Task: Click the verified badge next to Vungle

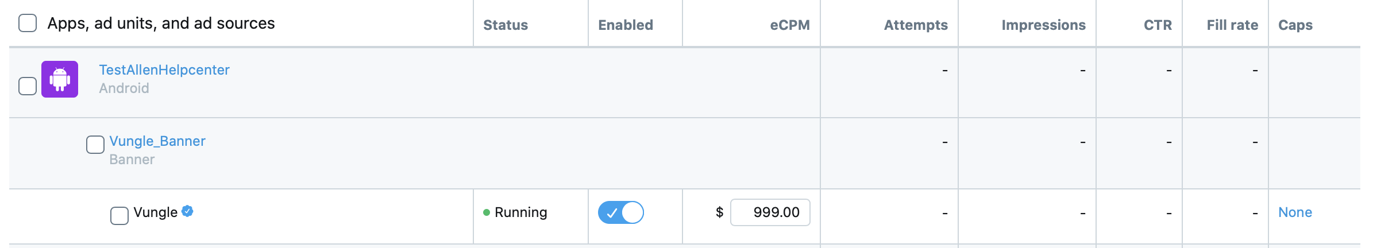Action: tap(187, 211)
